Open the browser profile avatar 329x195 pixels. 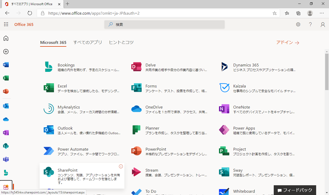[x=310, y=13]
